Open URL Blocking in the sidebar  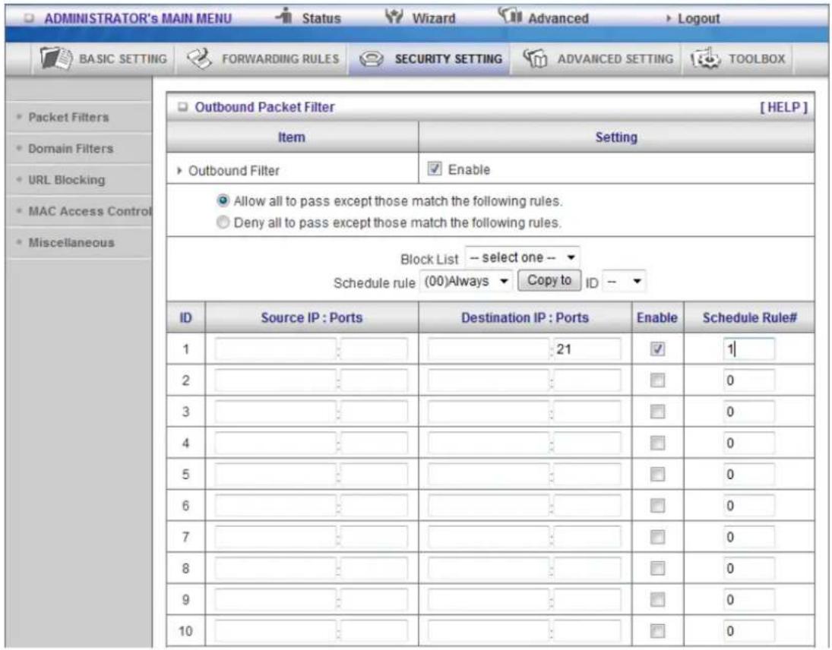pos(66,180)
